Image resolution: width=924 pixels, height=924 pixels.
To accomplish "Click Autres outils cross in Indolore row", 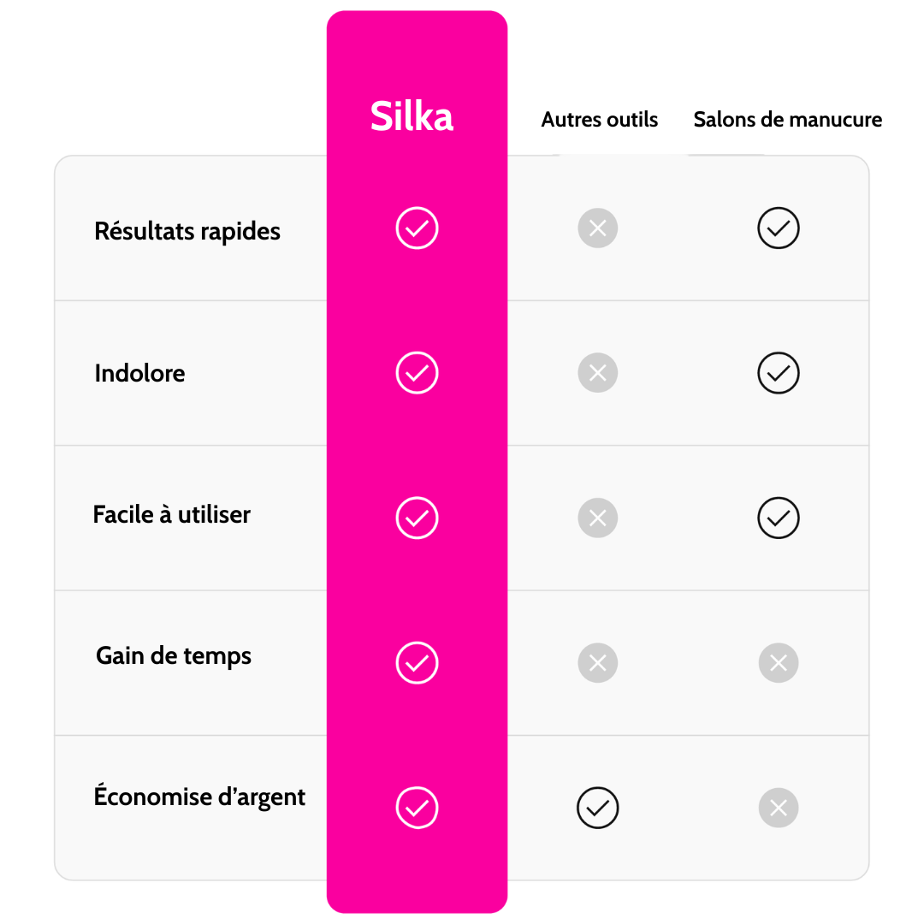I will coord(597,373).
